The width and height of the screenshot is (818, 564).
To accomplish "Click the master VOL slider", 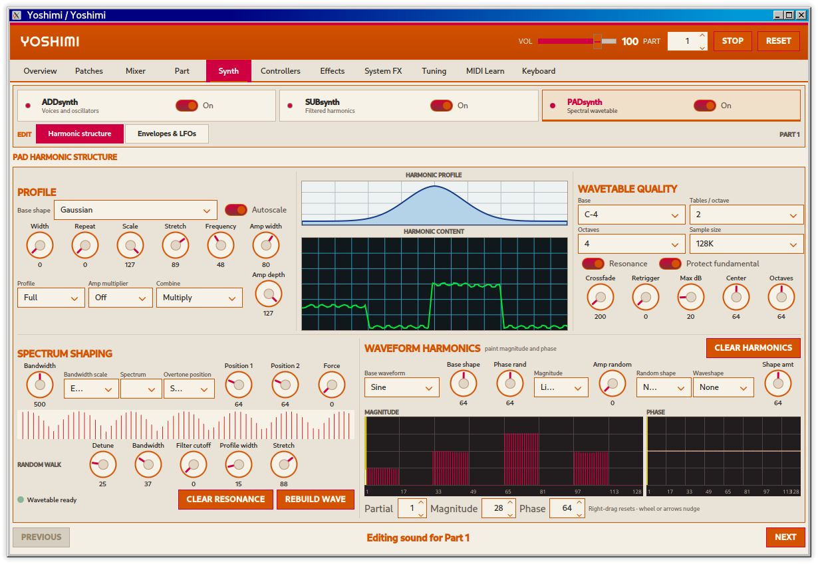I will point(577,41).
